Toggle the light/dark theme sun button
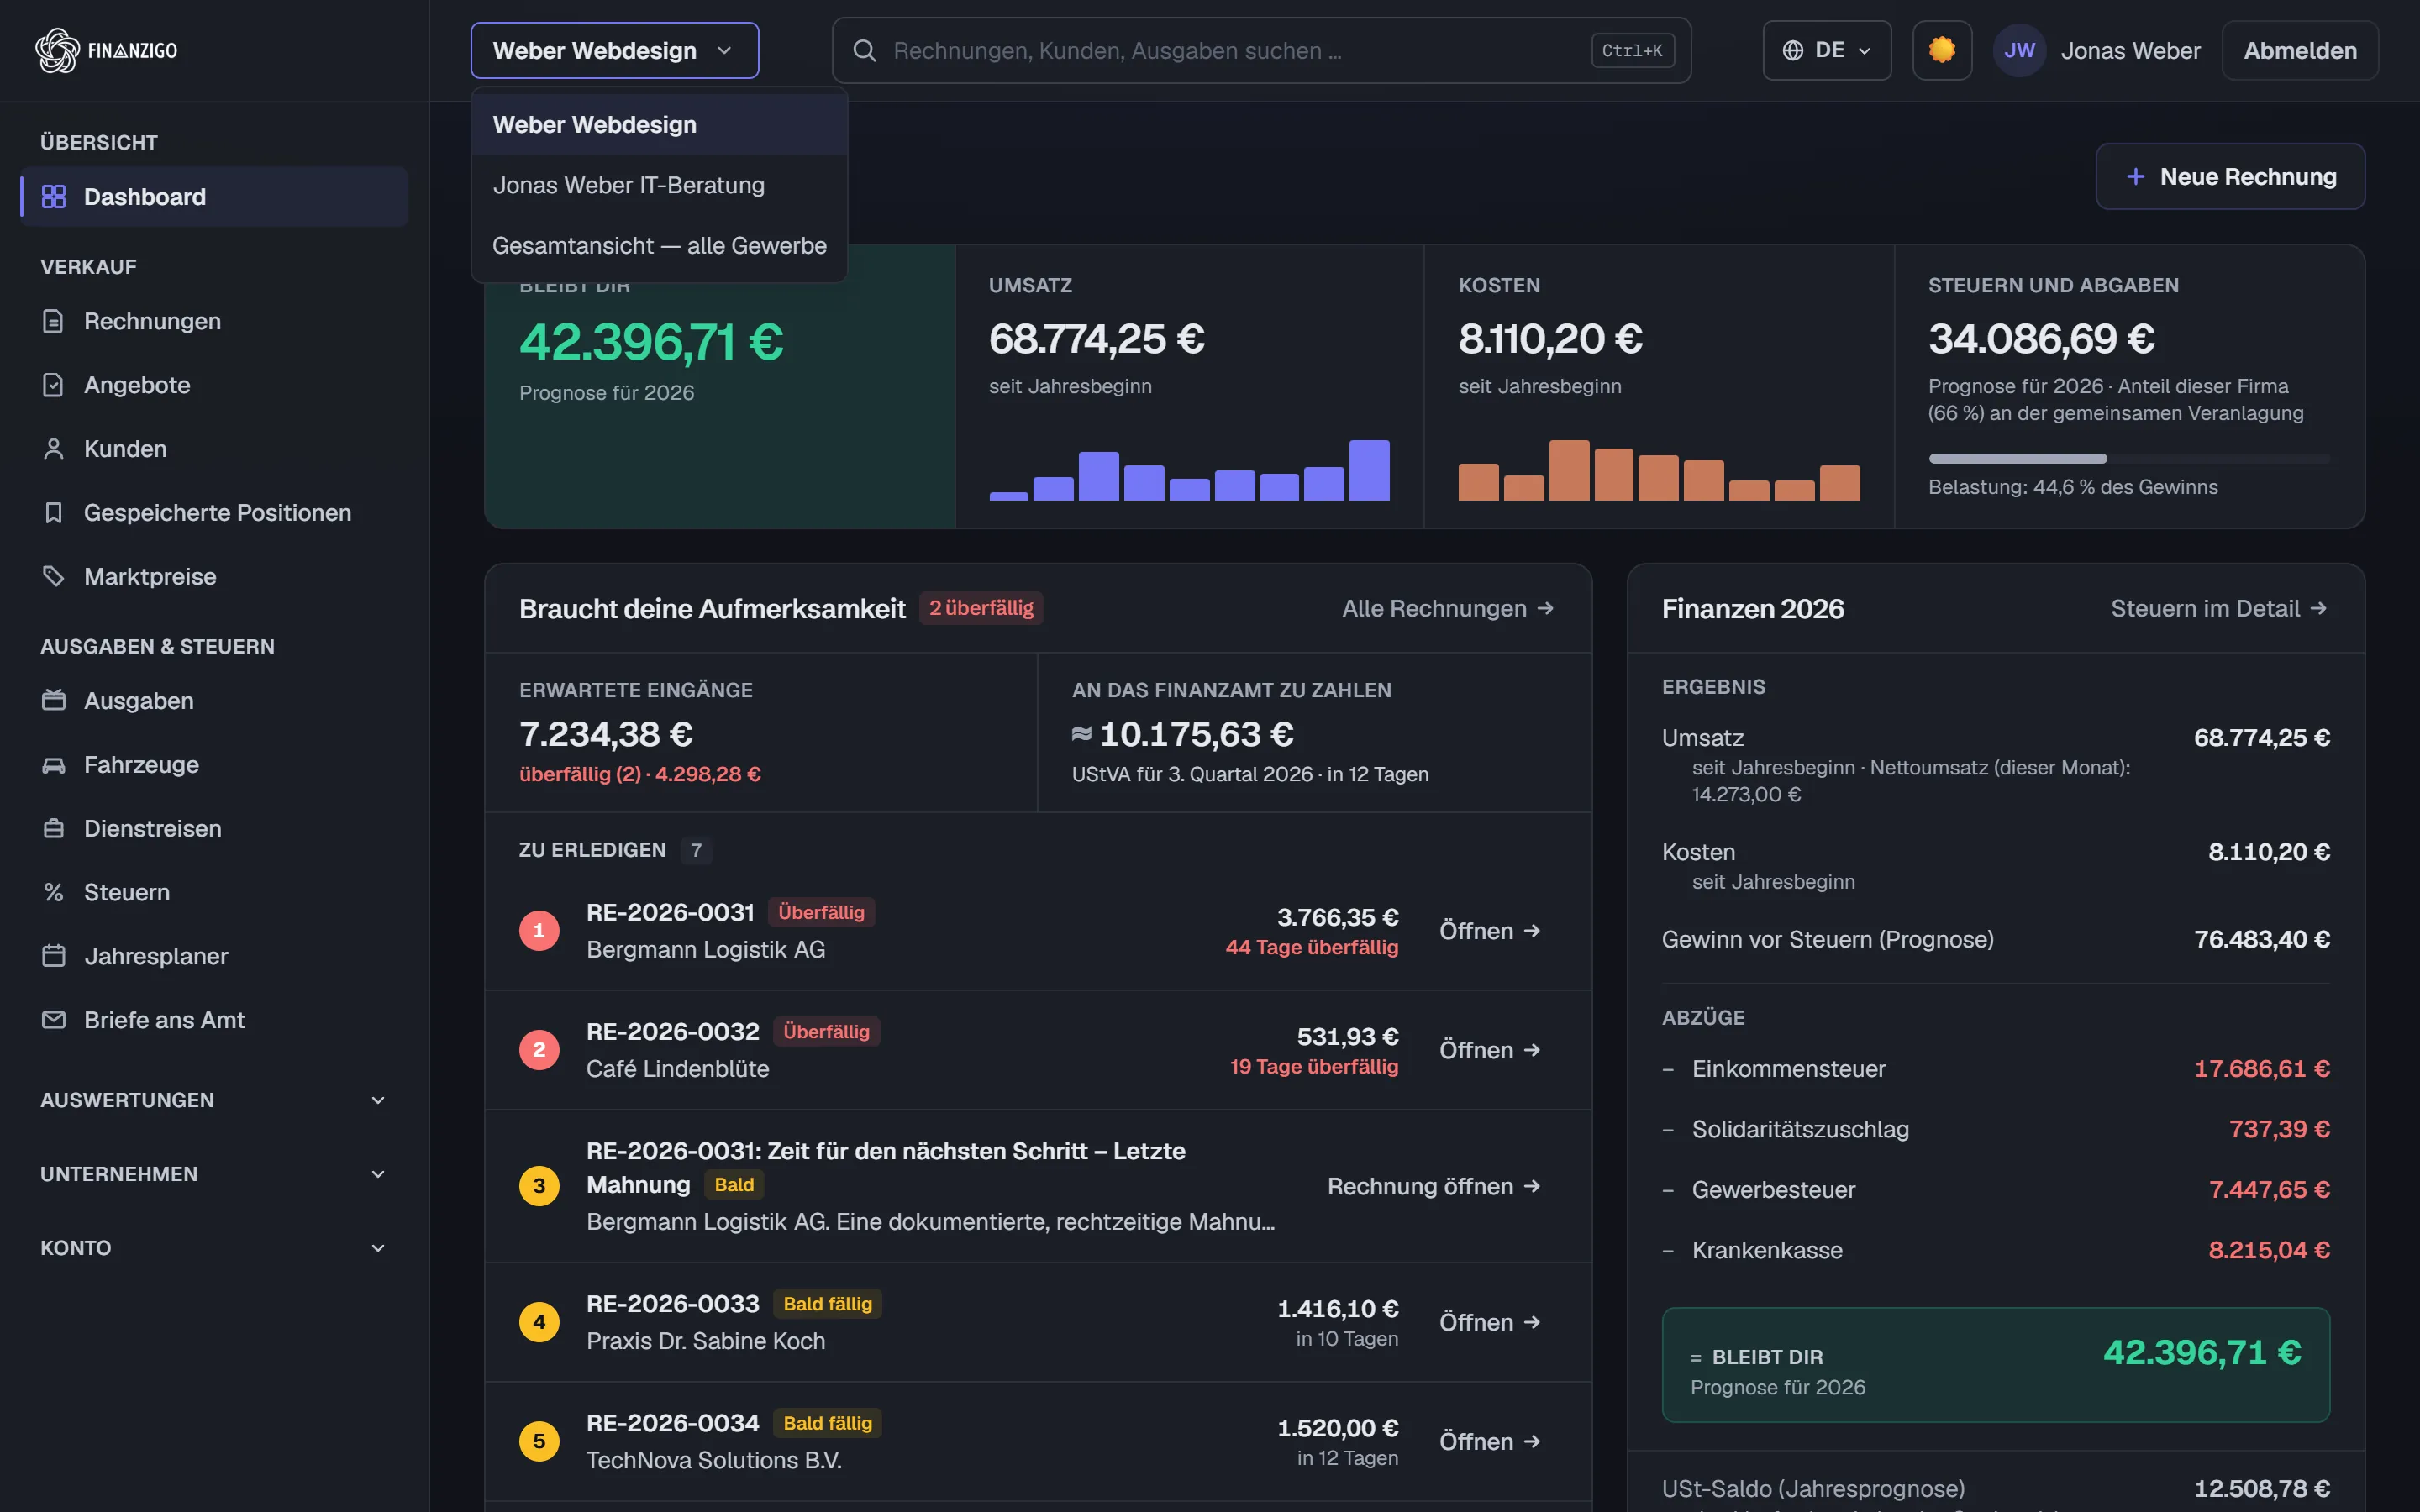The height and width of the screenshot is (1512, 2420). coord(1942,50)
